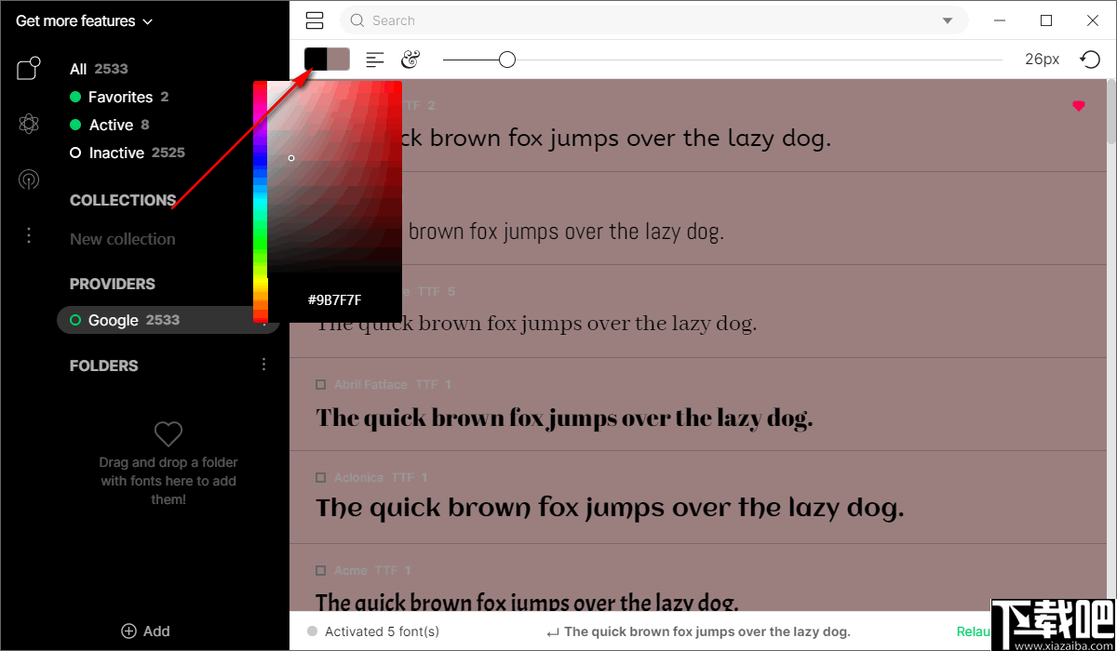Click the Aclonica sample sentence preview
This screenshot has width=1117, height=651.
point(610,509)
